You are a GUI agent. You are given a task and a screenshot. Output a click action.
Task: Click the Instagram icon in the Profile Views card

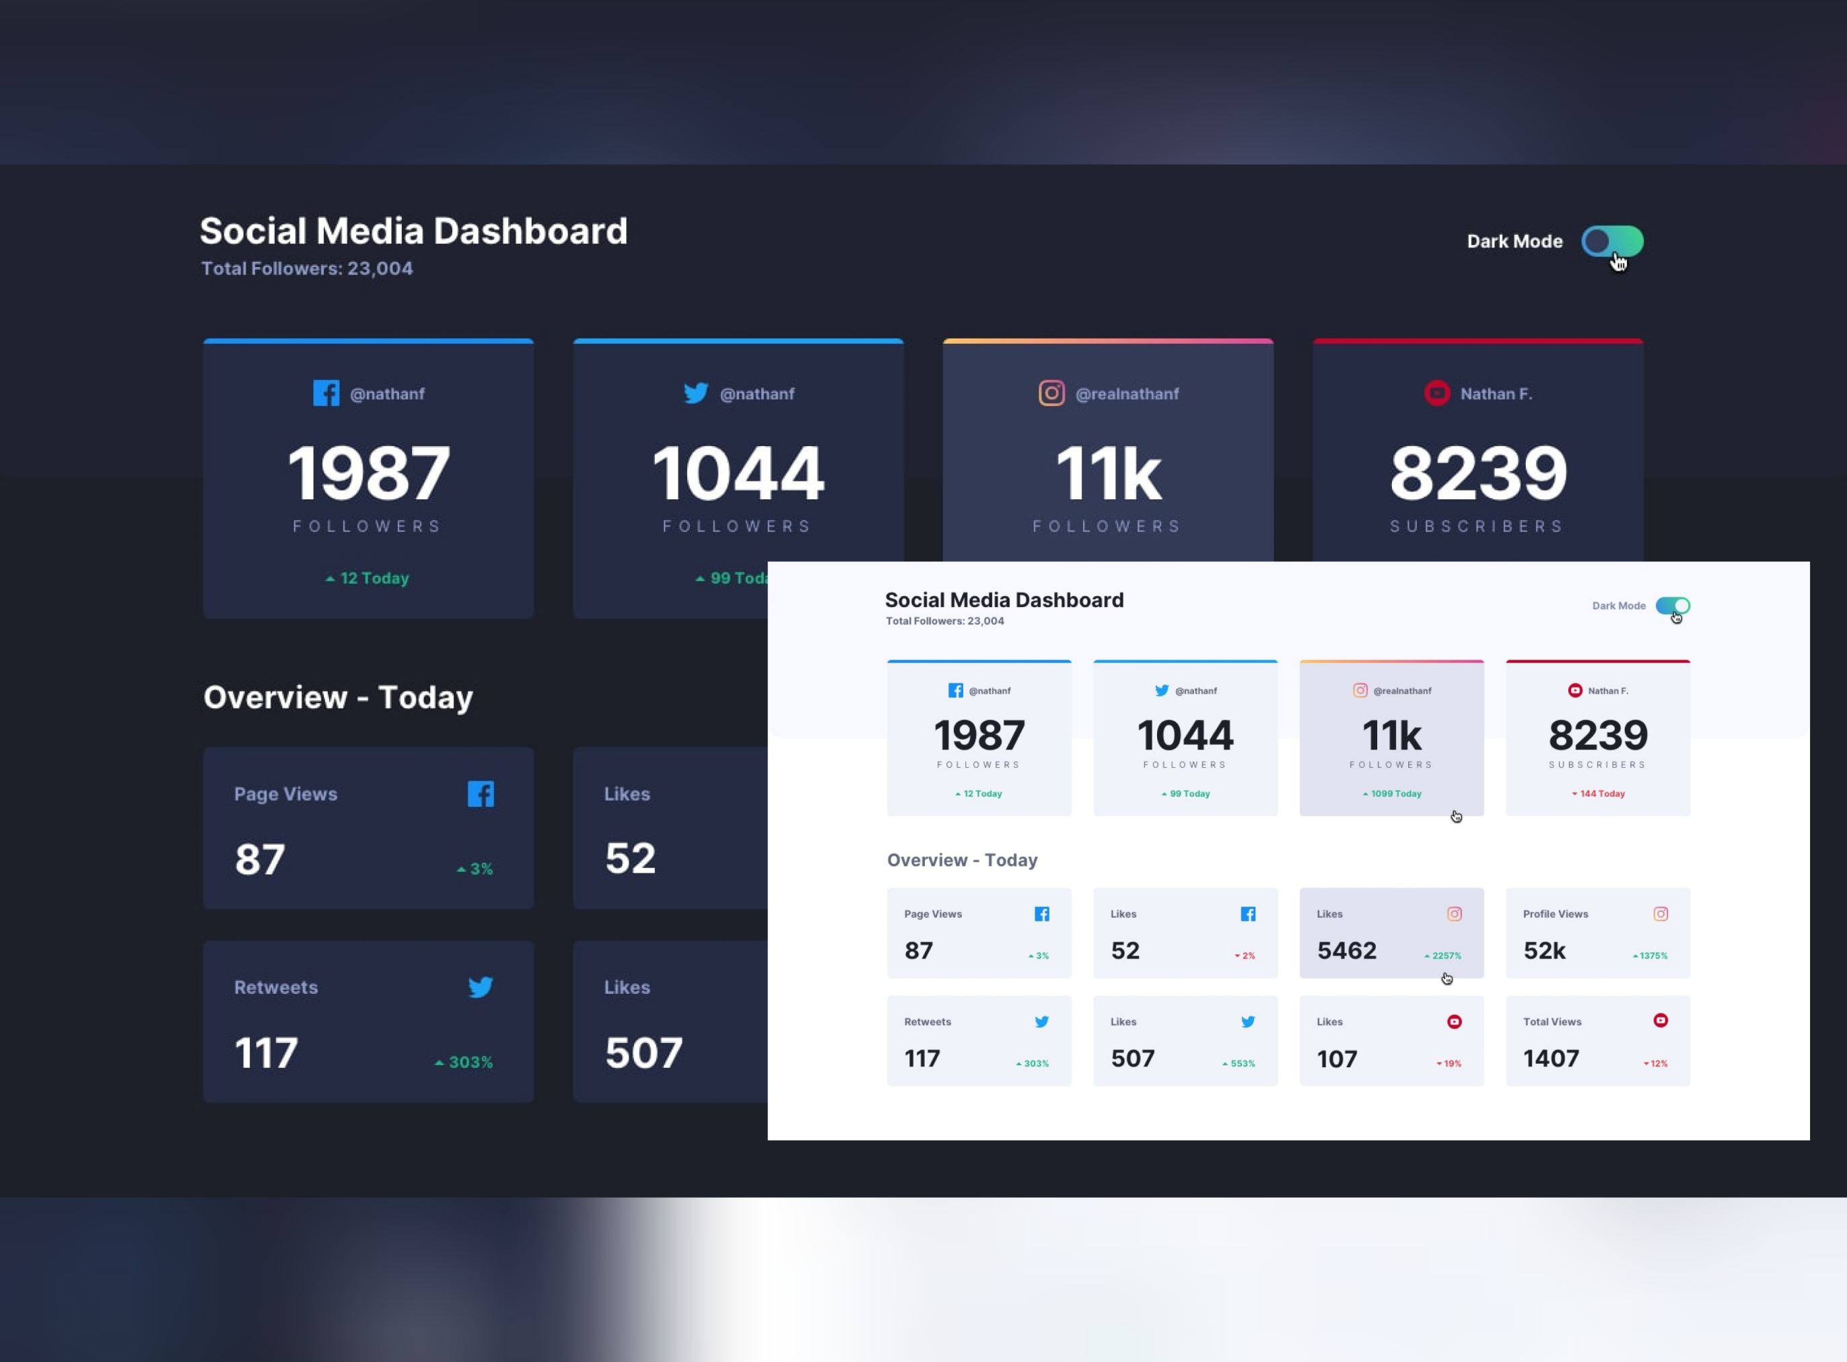coord(1660,914)
